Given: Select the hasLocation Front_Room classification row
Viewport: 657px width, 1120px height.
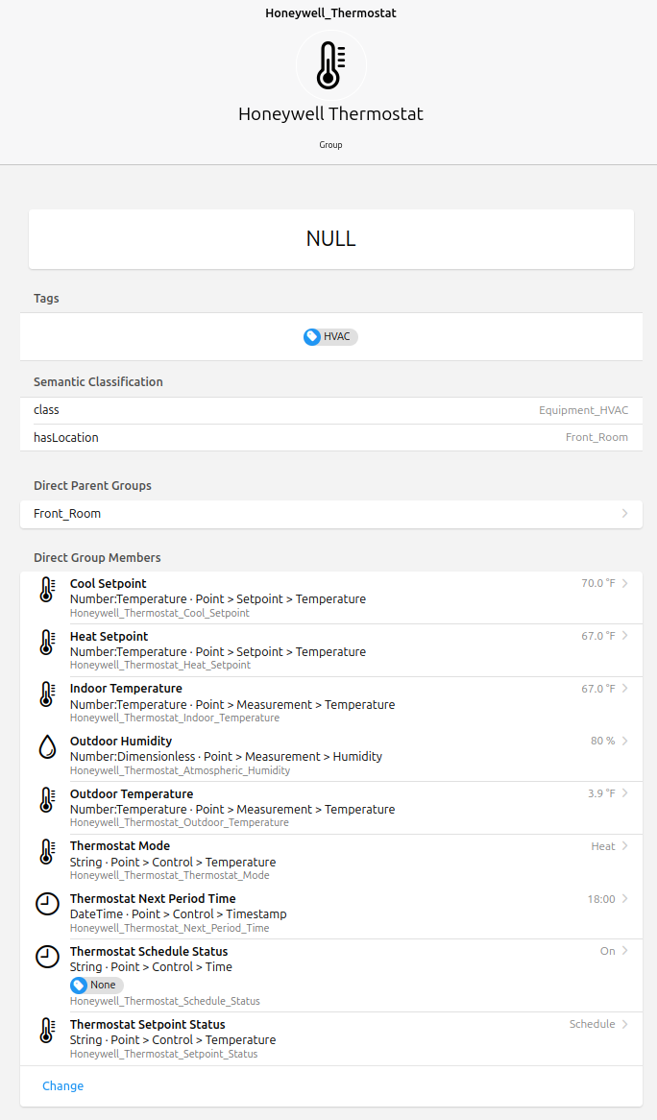Looking at the screenshot, I should coord(330,437).
